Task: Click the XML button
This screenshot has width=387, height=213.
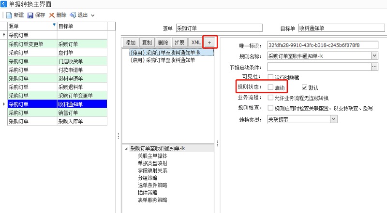Action: click(x=195, y=42)
